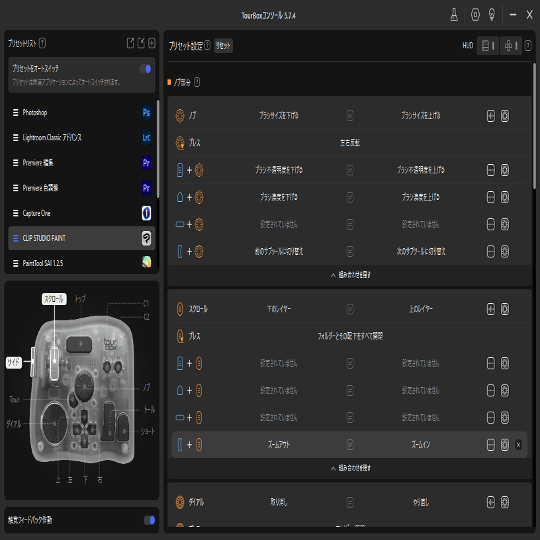The image size is (540, 540).
Task: Click Lightroom Classic LrC application icon
Action: coord(146,138)
